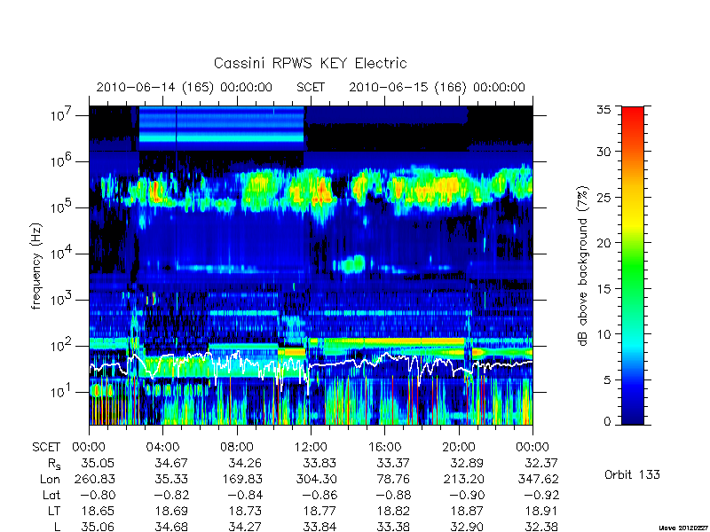This screenshot has width=710, height=532.
Task: Click the Rs value "34.26"
Action: 245,463
